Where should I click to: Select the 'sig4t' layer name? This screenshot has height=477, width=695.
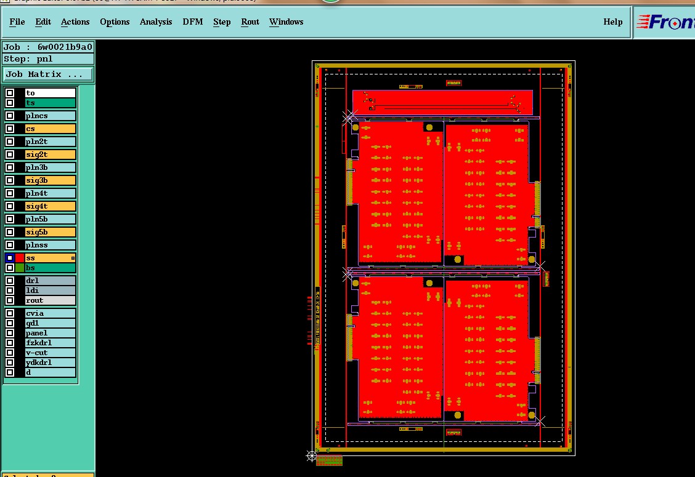pyautogui.click(x=50, y=206)
